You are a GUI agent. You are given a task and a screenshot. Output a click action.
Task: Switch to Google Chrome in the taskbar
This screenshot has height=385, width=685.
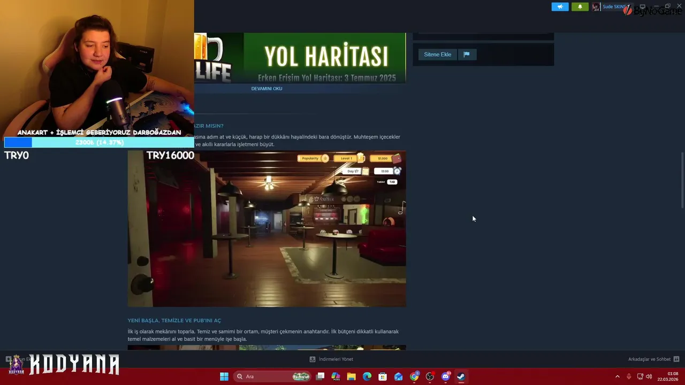point(414,376)
